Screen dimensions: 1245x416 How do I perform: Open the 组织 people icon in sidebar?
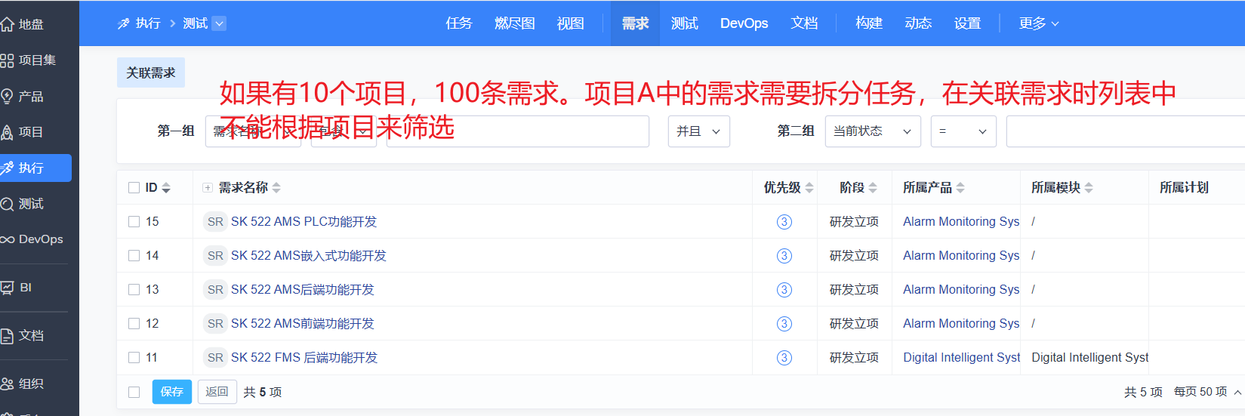(8, 384)
